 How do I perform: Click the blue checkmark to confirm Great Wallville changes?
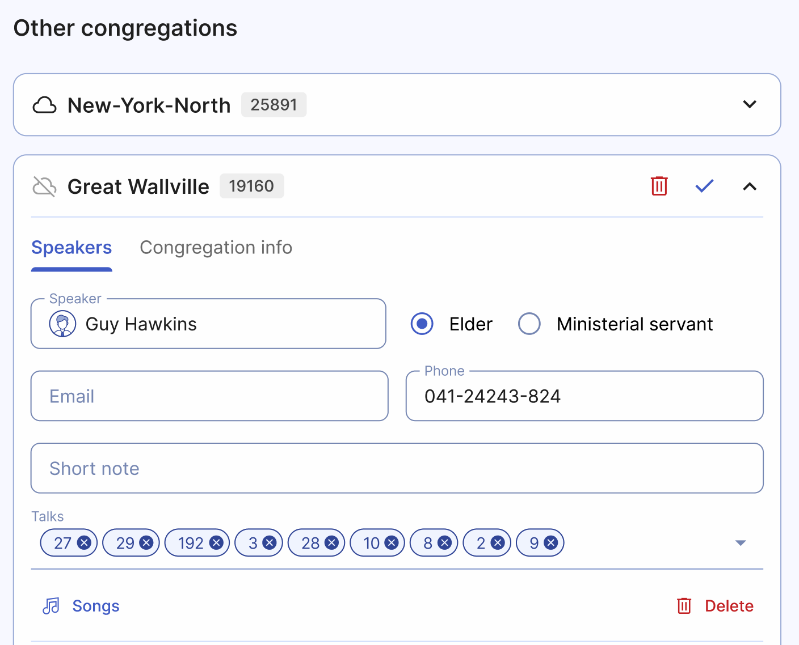(704, 186)
